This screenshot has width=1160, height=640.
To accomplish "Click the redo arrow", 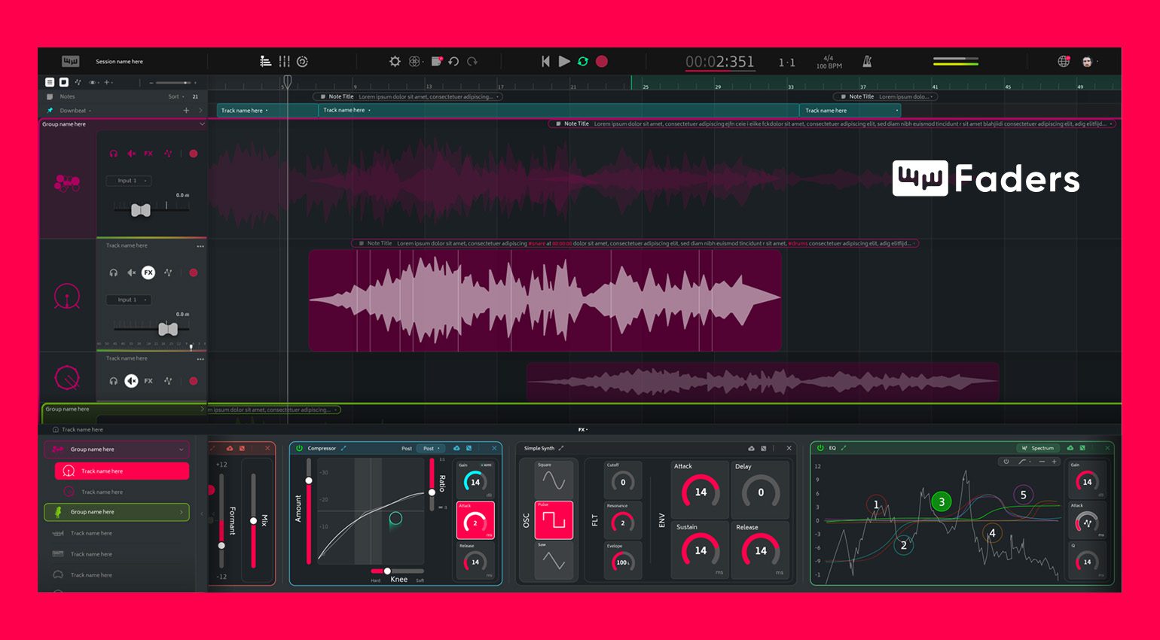I will click(x=472, y=62).
